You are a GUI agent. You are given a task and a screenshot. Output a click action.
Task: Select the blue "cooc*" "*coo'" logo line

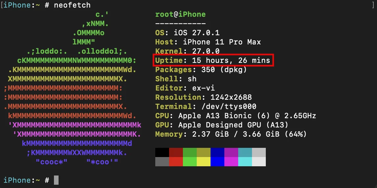[x=77, y=162]
